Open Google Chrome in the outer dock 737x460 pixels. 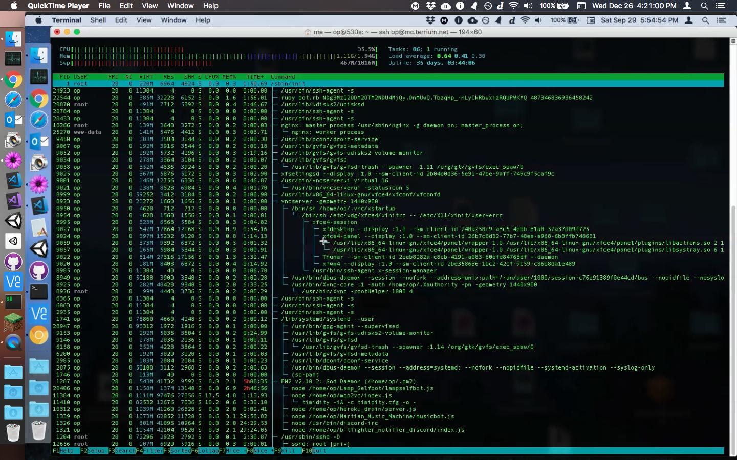(13, 79)
